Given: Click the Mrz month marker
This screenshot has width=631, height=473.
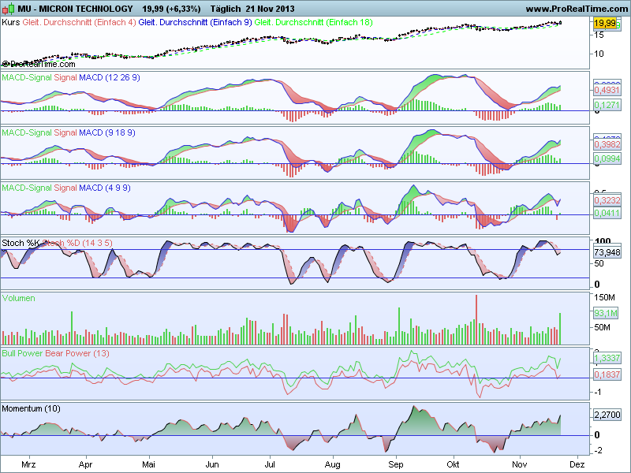Looking at the screenshot, I should click(28, 464).
